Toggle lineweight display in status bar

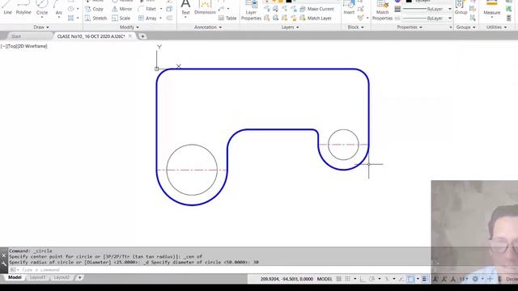(425, 279)
